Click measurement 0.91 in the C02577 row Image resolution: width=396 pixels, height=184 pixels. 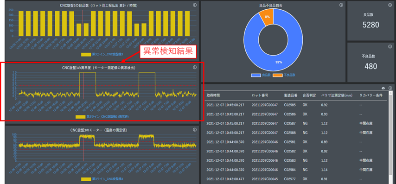coord(324,179)
